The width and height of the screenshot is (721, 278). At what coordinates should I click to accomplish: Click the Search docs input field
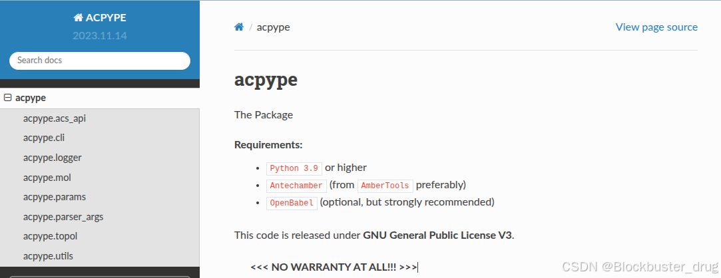(100, 61)
